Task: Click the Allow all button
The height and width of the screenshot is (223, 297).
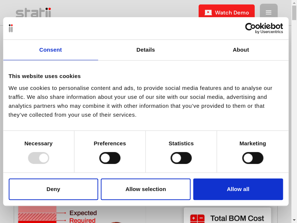Action: tap(238, 189)
